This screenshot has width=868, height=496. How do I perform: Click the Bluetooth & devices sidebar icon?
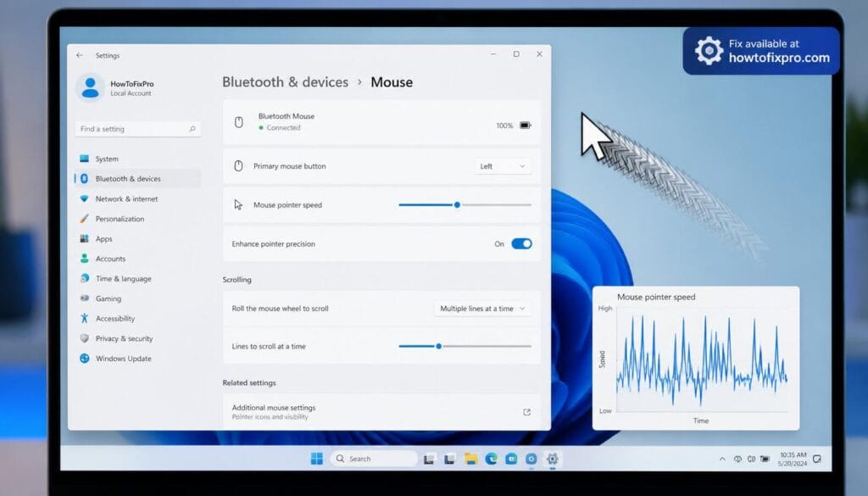click(x=84, y=179)
